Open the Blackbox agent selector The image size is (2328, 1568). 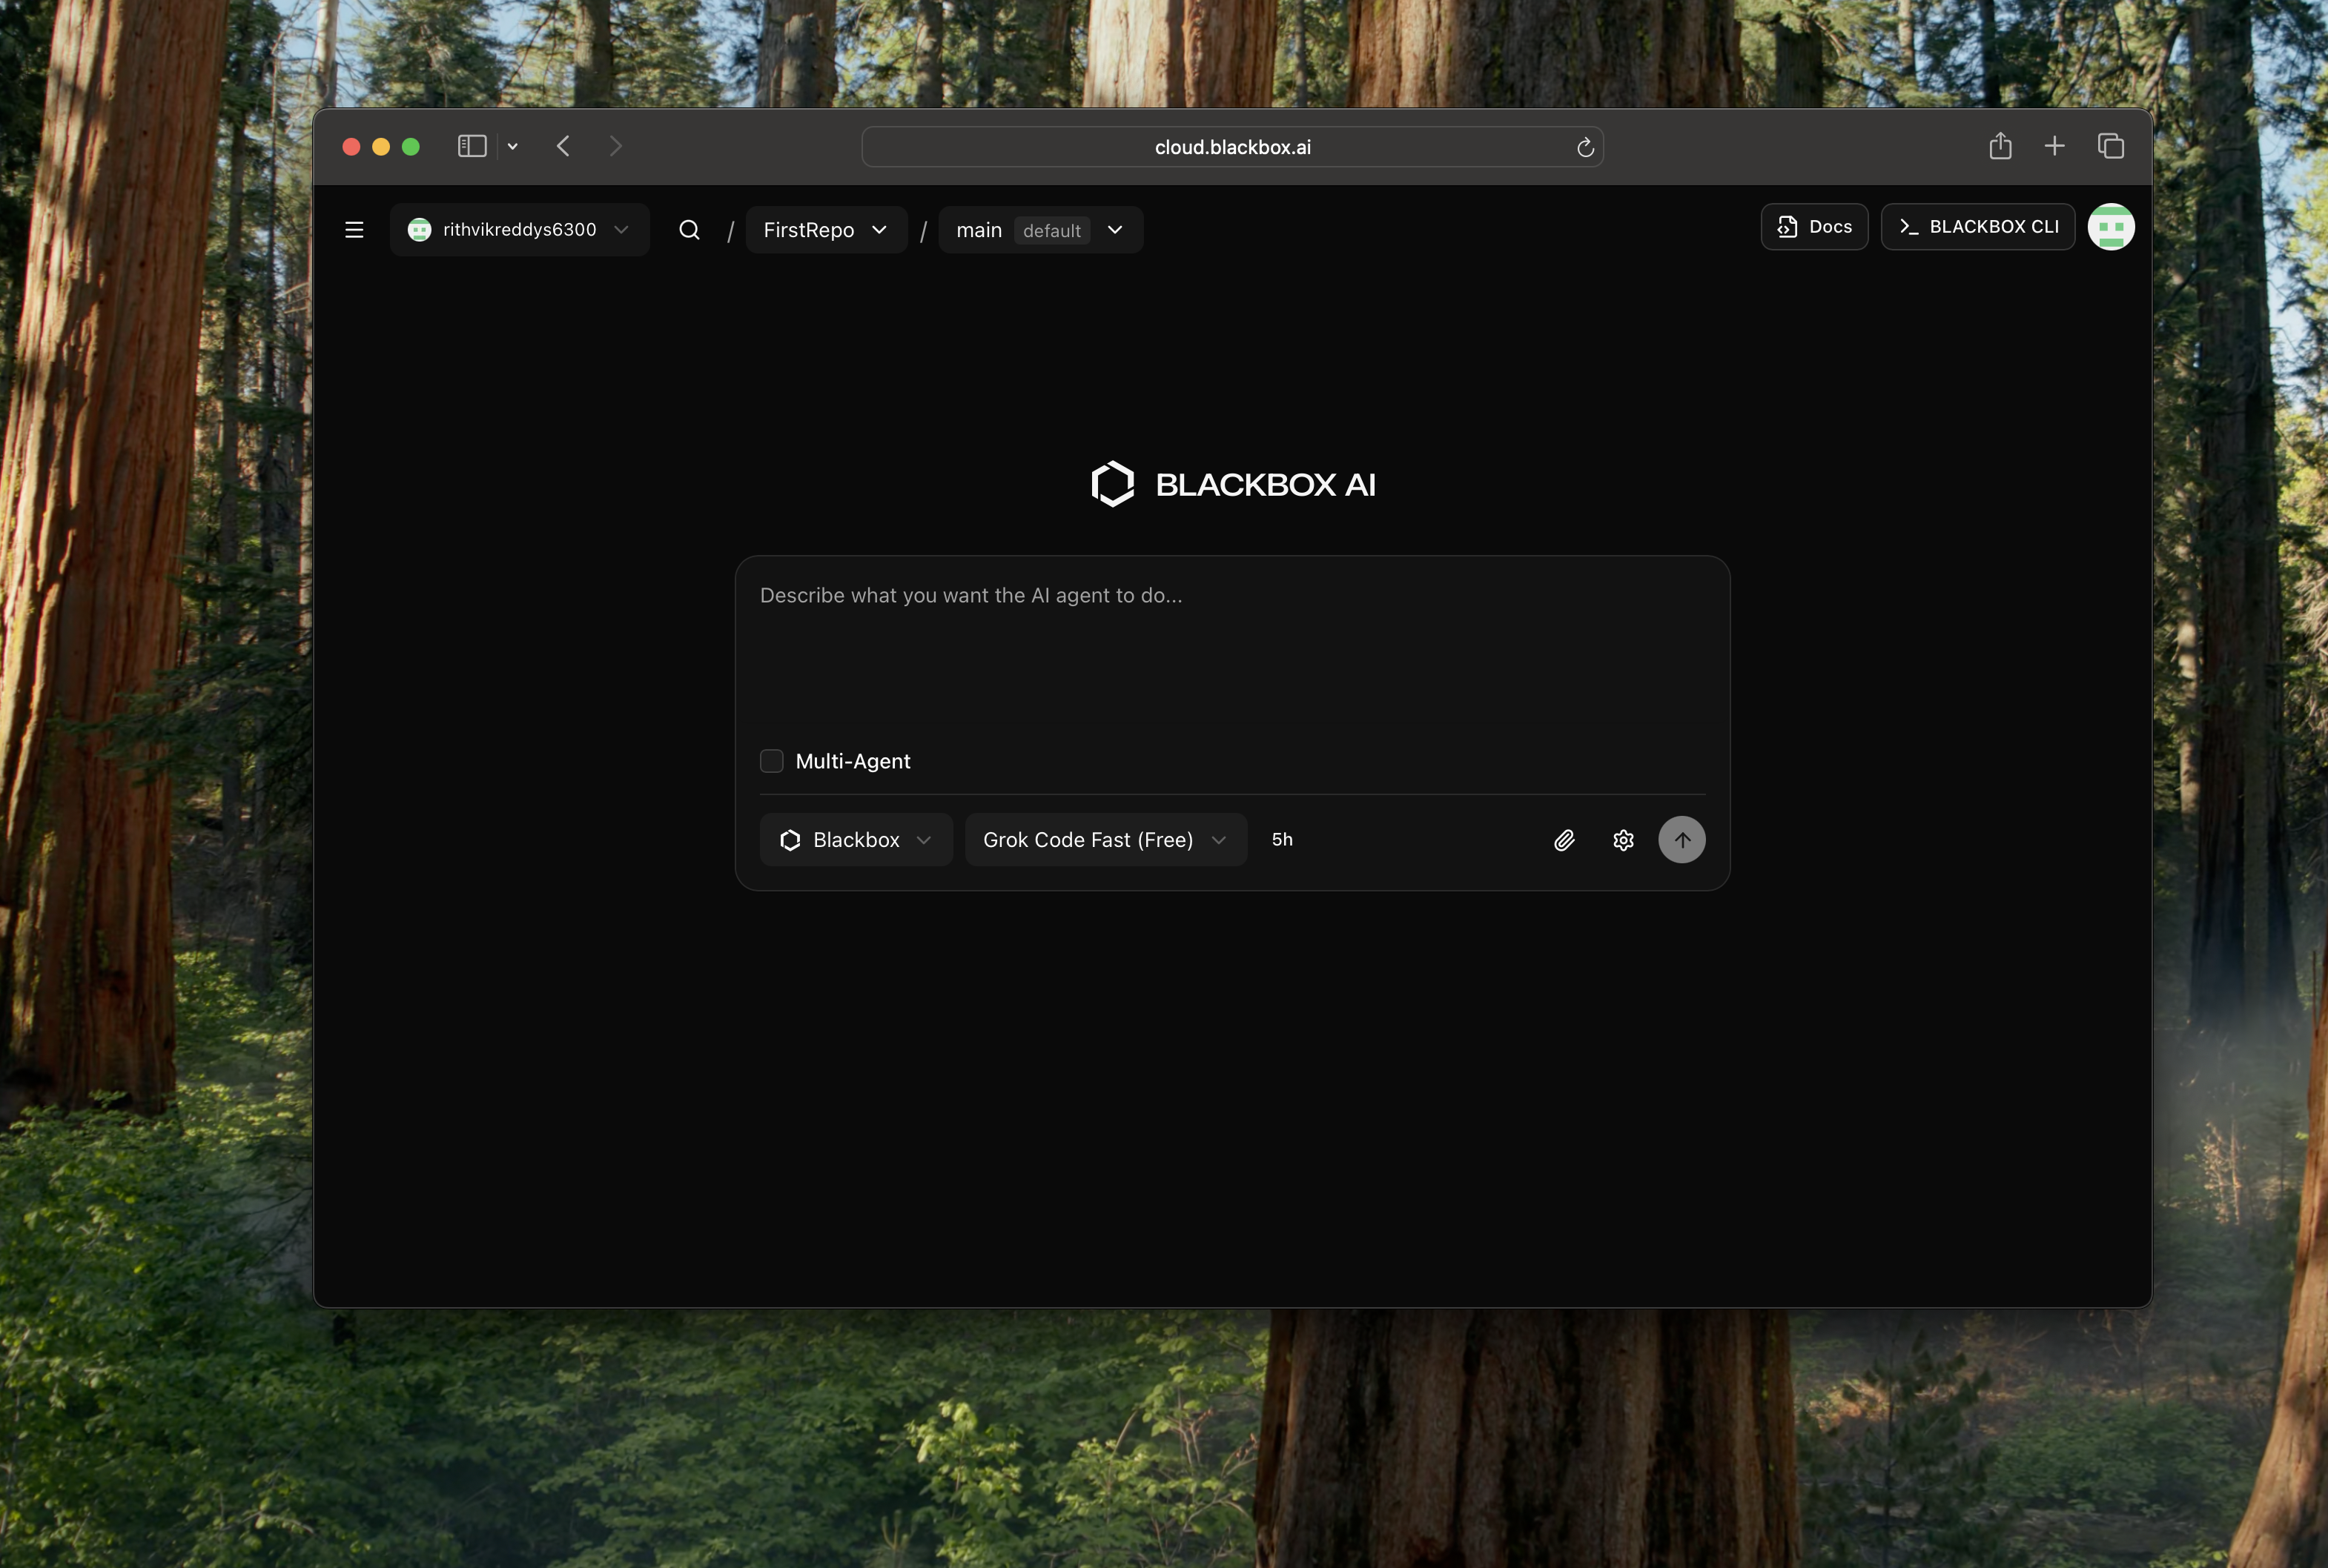(x=856, y=840)
